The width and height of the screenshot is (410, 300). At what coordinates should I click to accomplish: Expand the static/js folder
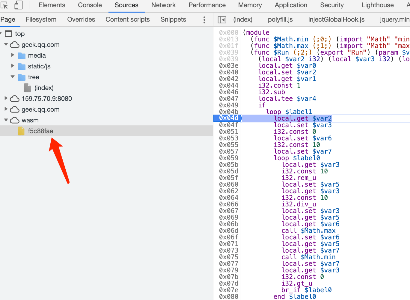point(13,66)
